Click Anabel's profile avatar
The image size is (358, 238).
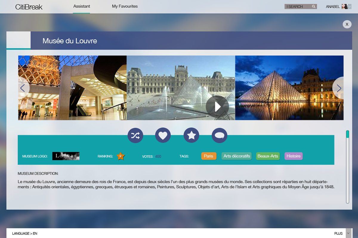tap(345, 7)
